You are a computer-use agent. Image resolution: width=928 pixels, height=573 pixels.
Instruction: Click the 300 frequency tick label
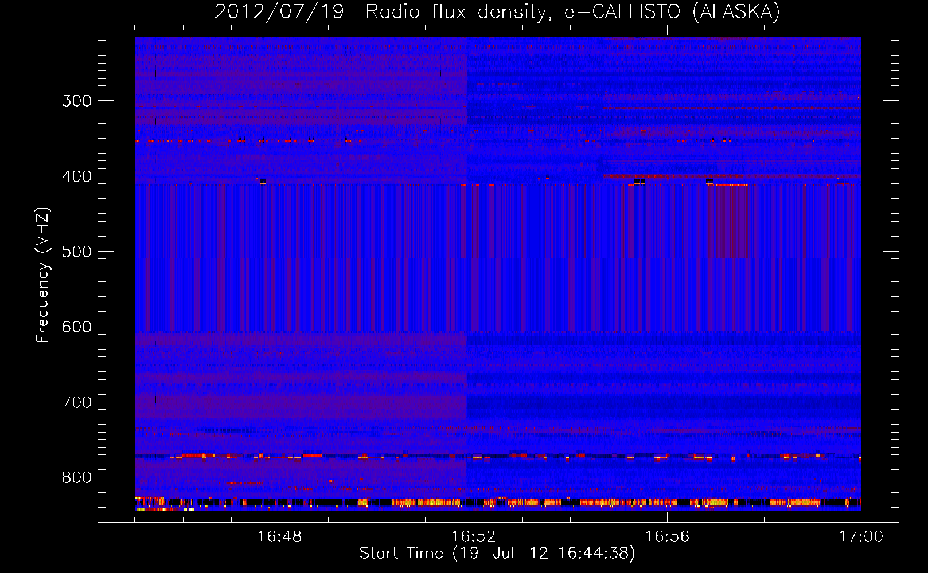click(77, 101)
